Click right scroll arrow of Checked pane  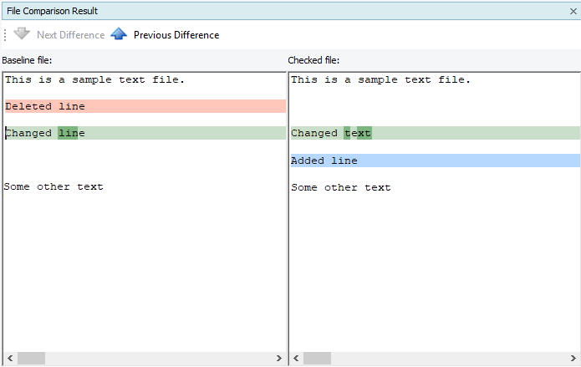(x=575, y=359)
